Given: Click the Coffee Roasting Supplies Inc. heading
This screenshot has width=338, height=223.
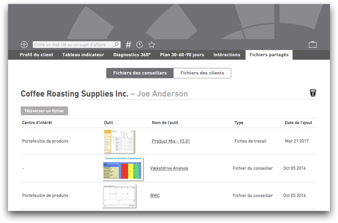Looking at the screenshot, I should [74, 94].
